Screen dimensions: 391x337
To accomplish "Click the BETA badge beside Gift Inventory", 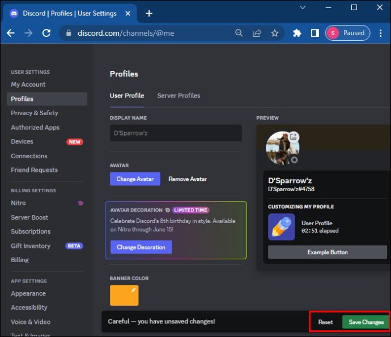I will click(74, 246).
